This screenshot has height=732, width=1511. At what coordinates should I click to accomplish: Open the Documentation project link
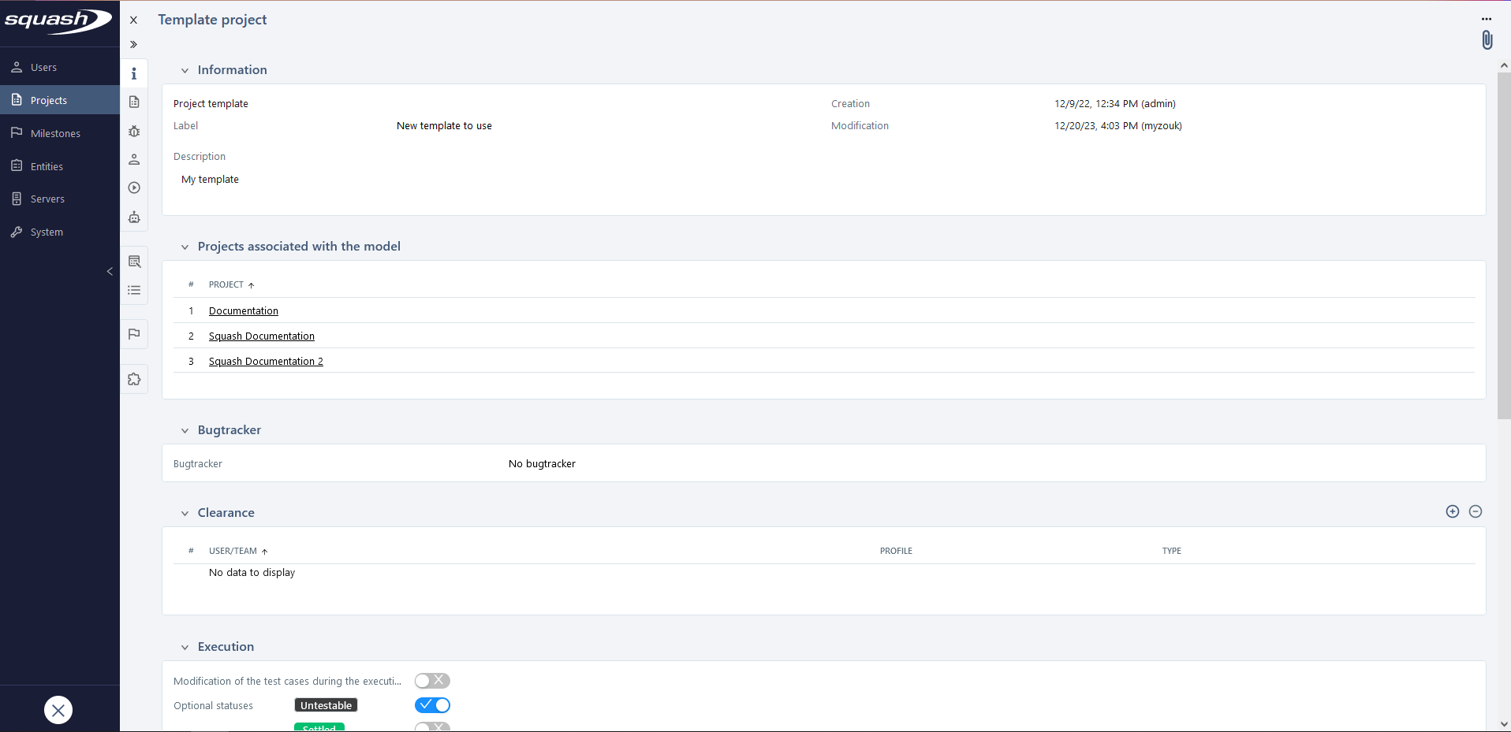(x=244, y=311)
